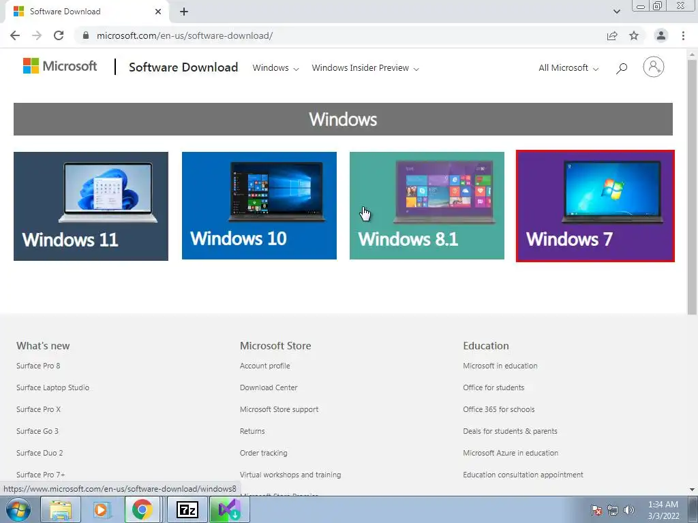Open the Returns link
The height and width of the screenshot is (523, 698).
click(x=252, y=431)
